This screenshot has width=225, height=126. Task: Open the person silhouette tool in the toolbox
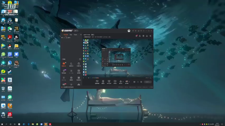tap(71, 64)
